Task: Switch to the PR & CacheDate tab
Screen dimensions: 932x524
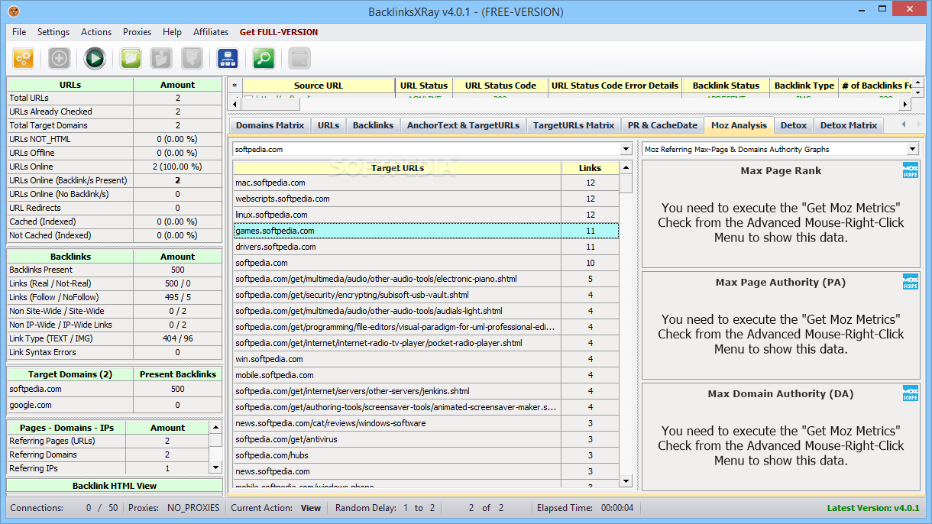Action: coord(662,125)
